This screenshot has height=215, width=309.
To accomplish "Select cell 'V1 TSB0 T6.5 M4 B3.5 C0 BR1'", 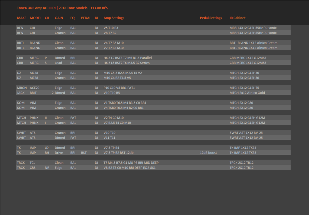I will 125,103.
